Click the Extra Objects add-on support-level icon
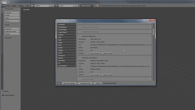This screenshot has width=195, height=110. click(147, 58)
